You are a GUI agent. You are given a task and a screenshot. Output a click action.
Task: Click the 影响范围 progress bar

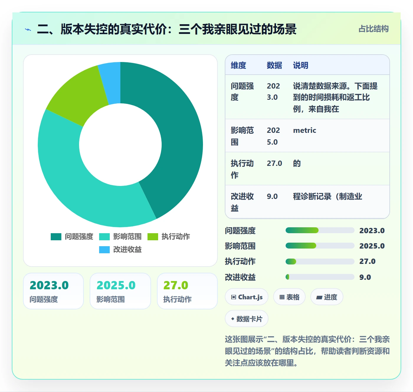point(320,246)
